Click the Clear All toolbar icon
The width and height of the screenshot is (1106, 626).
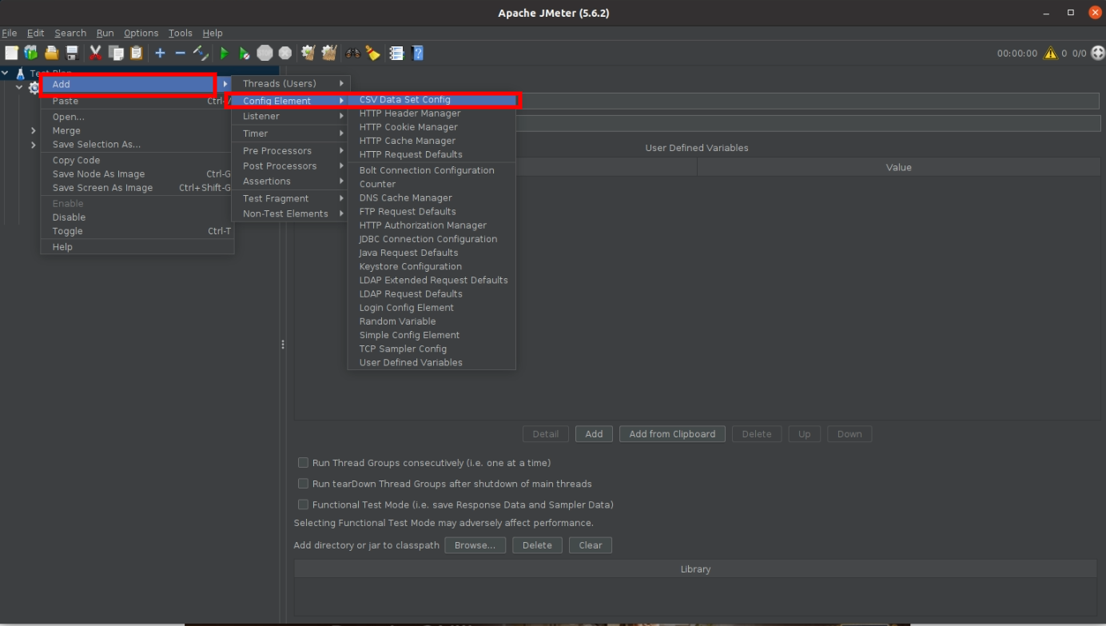(329, 53)
